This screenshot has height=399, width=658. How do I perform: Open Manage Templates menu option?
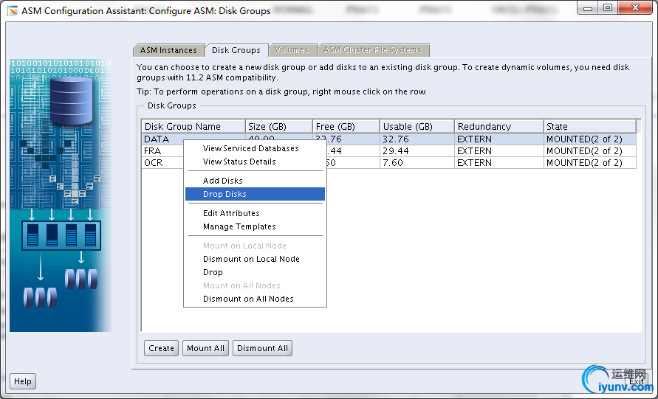(x=239, y=226)
